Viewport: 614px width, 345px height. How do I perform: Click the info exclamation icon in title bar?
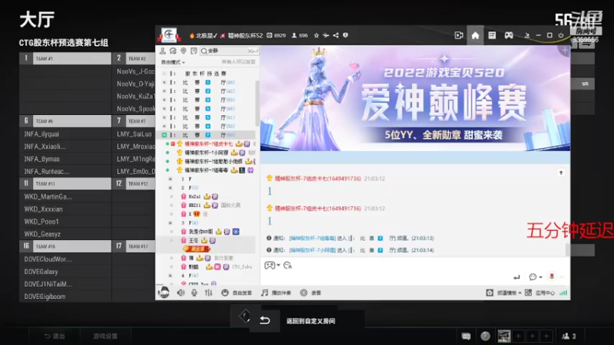pos(345,35)
